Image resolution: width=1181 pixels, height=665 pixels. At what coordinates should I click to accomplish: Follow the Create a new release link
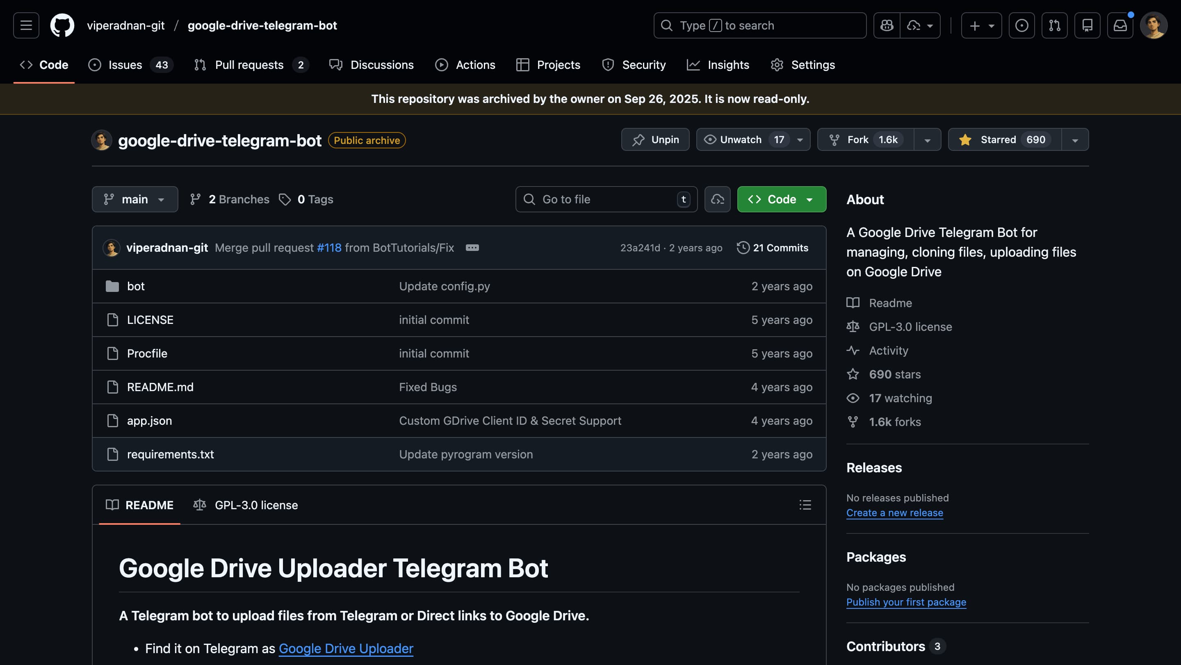(x=894, y=512)
